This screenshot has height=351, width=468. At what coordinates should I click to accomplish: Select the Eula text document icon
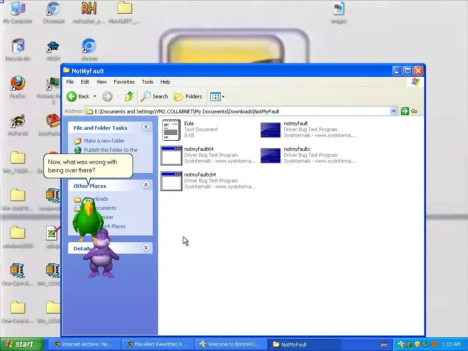[x=171, y=129]
